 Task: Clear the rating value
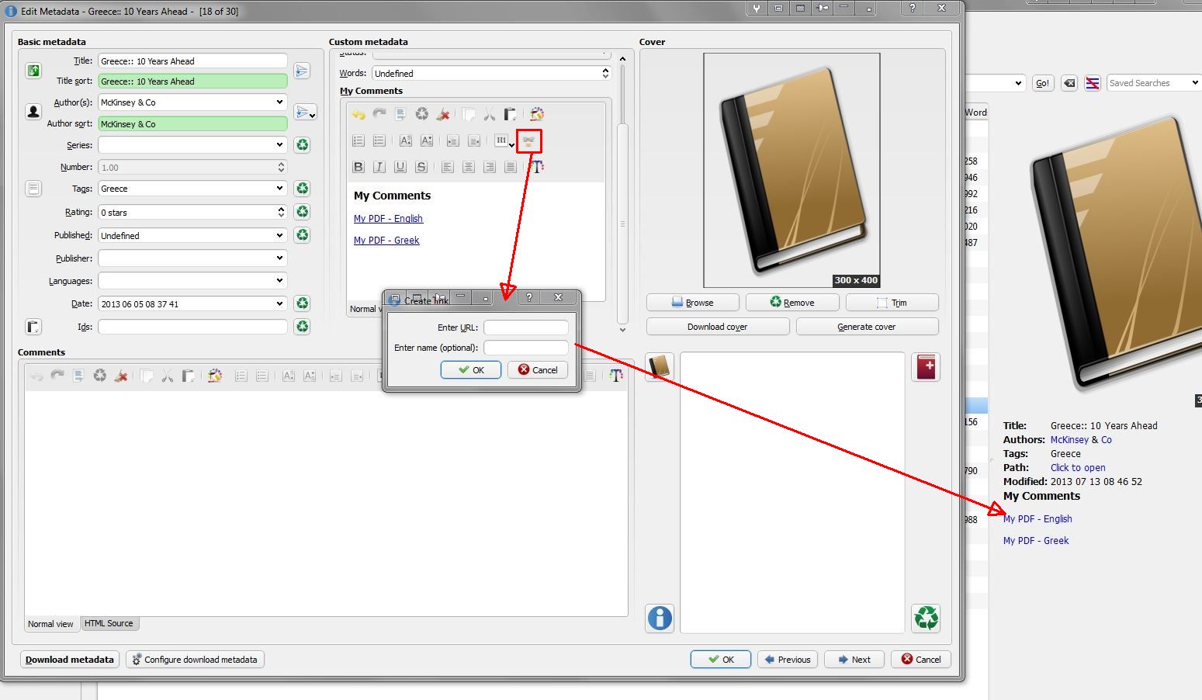(x=302, y=212)
